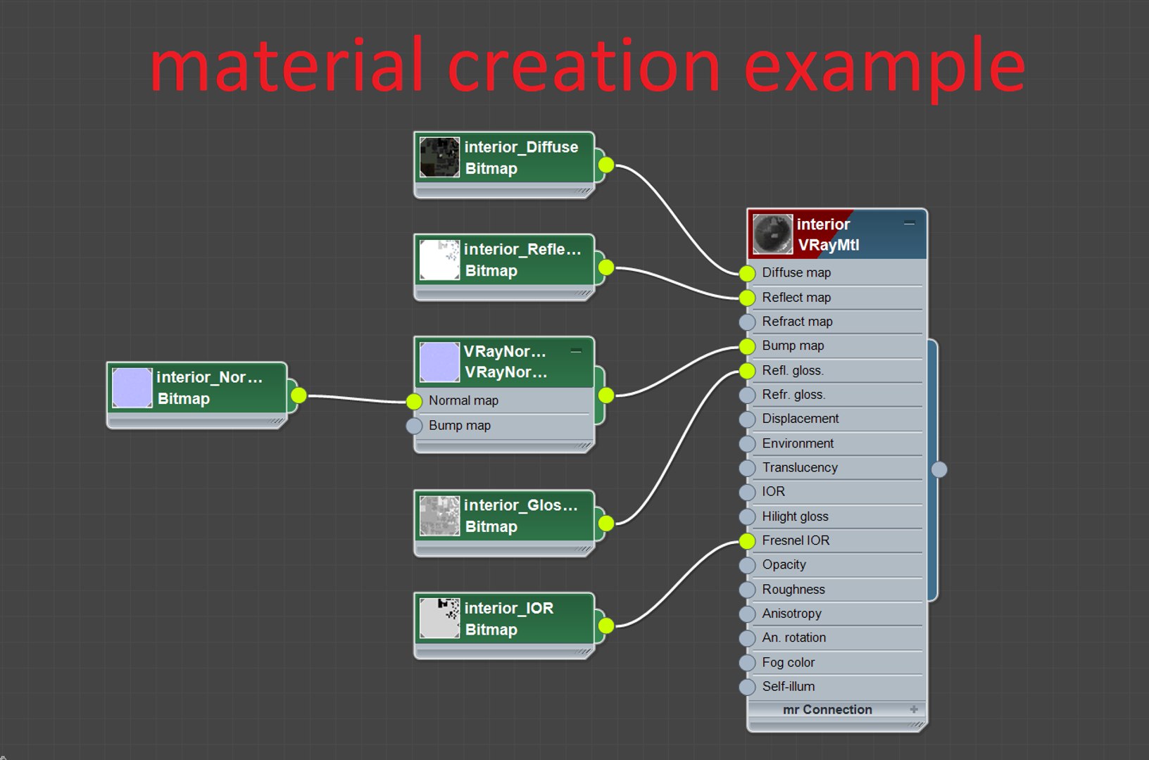Click the interior_Diffuse output socket
The image size is (1149, 760).
tap(606, 165)
